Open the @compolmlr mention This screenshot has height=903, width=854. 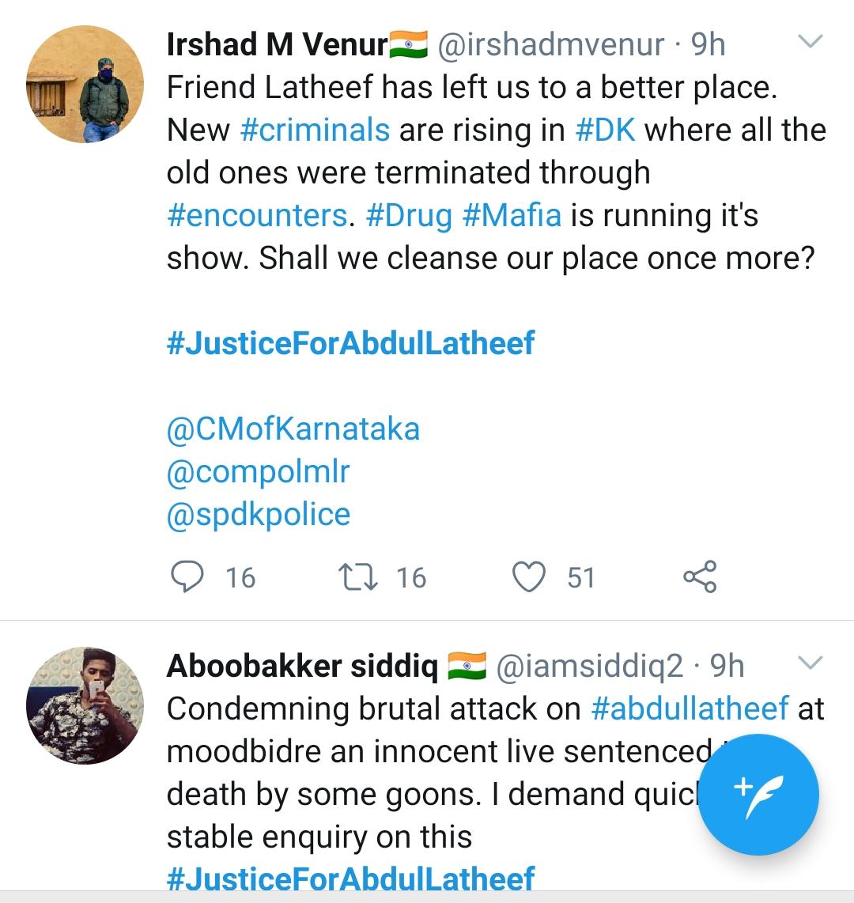click(x=258, y=471)
